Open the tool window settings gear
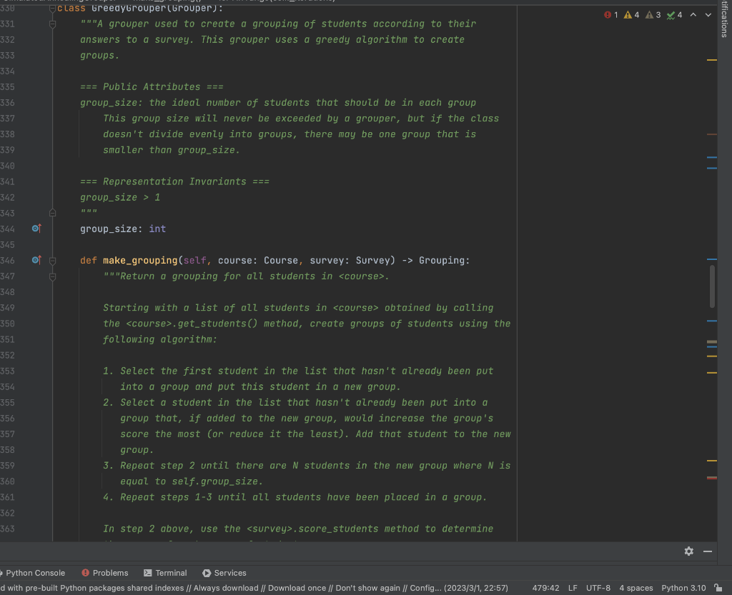This screenshot has height=595, width=732. pyautogui.click(x=689, y=551)
